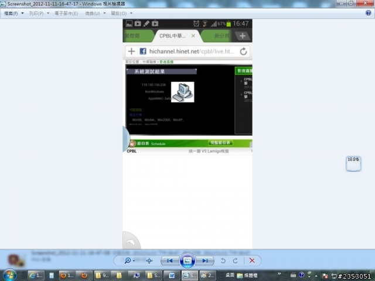Click the tray help question mark icon

point(301,275)
